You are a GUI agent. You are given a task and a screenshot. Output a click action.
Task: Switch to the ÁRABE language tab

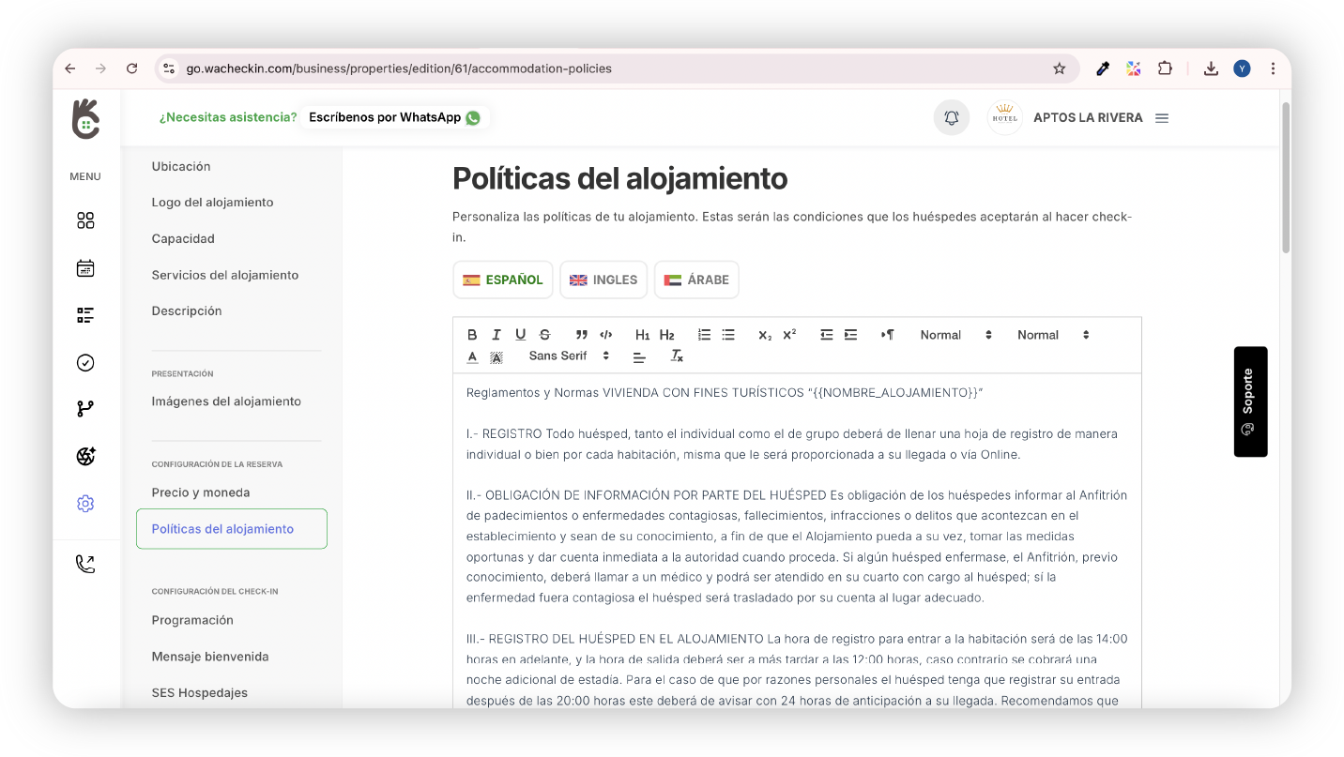coord(695,280)
